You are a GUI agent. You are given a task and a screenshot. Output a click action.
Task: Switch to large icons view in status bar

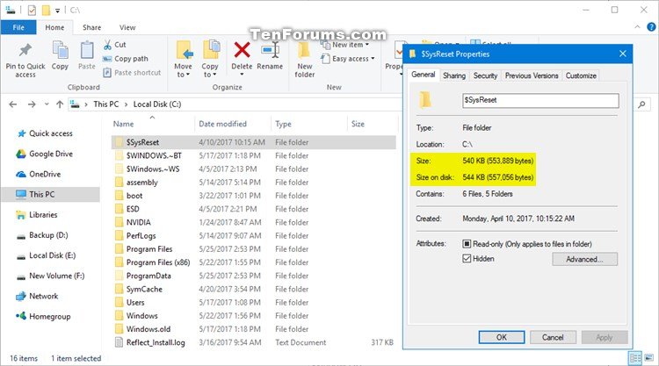(649, 358)
